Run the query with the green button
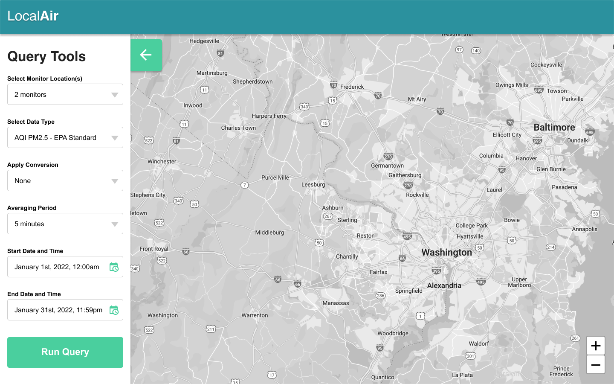 coord(65,352)
